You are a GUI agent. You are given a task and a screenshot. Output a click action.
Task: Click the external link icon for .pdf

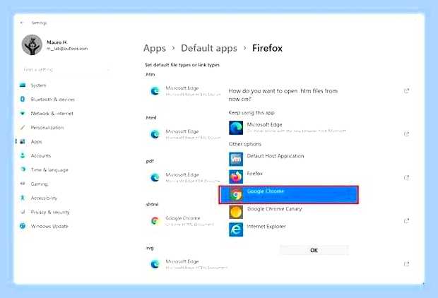click(x=406, y=177)
